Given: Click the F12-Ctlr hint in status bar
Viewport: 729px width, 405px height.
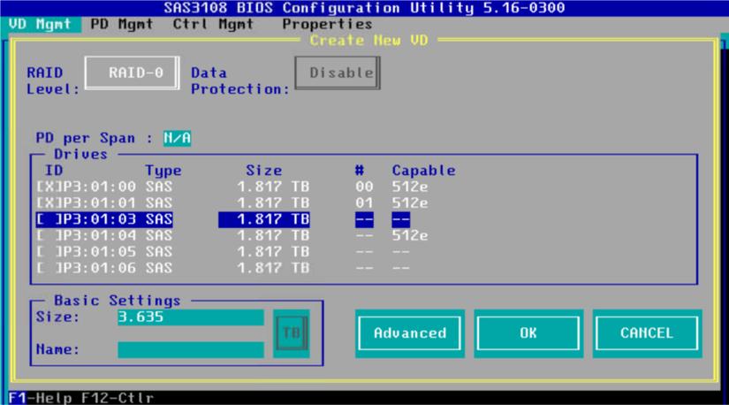Looking at the screenshot, I should coord(118,398).
